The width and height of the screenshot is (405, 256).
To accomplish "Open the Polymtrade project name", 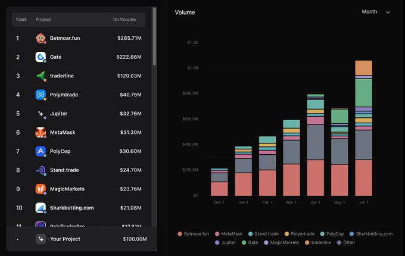I will (x=64, y=95).
